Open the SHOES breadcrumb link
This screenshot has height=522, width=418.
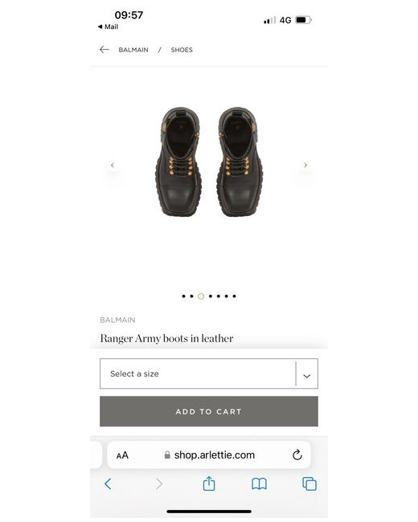182,50
